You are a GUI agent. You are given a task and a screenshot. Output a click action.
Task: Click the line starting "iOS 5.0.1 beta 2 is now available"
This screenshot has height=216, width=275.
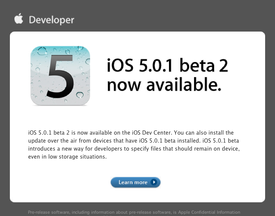click(x=131, y=133)
